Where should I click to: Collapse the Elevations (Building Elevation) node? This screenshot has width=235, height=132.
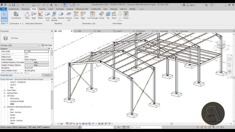click(4, 107)
